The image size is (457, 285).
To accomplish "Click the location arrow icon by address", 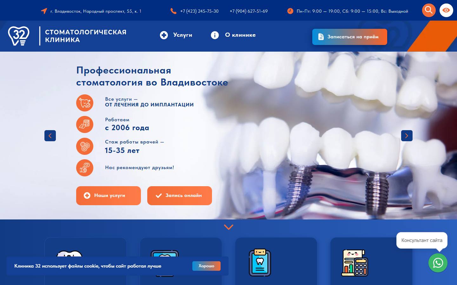I will click(x=44, y=11).
